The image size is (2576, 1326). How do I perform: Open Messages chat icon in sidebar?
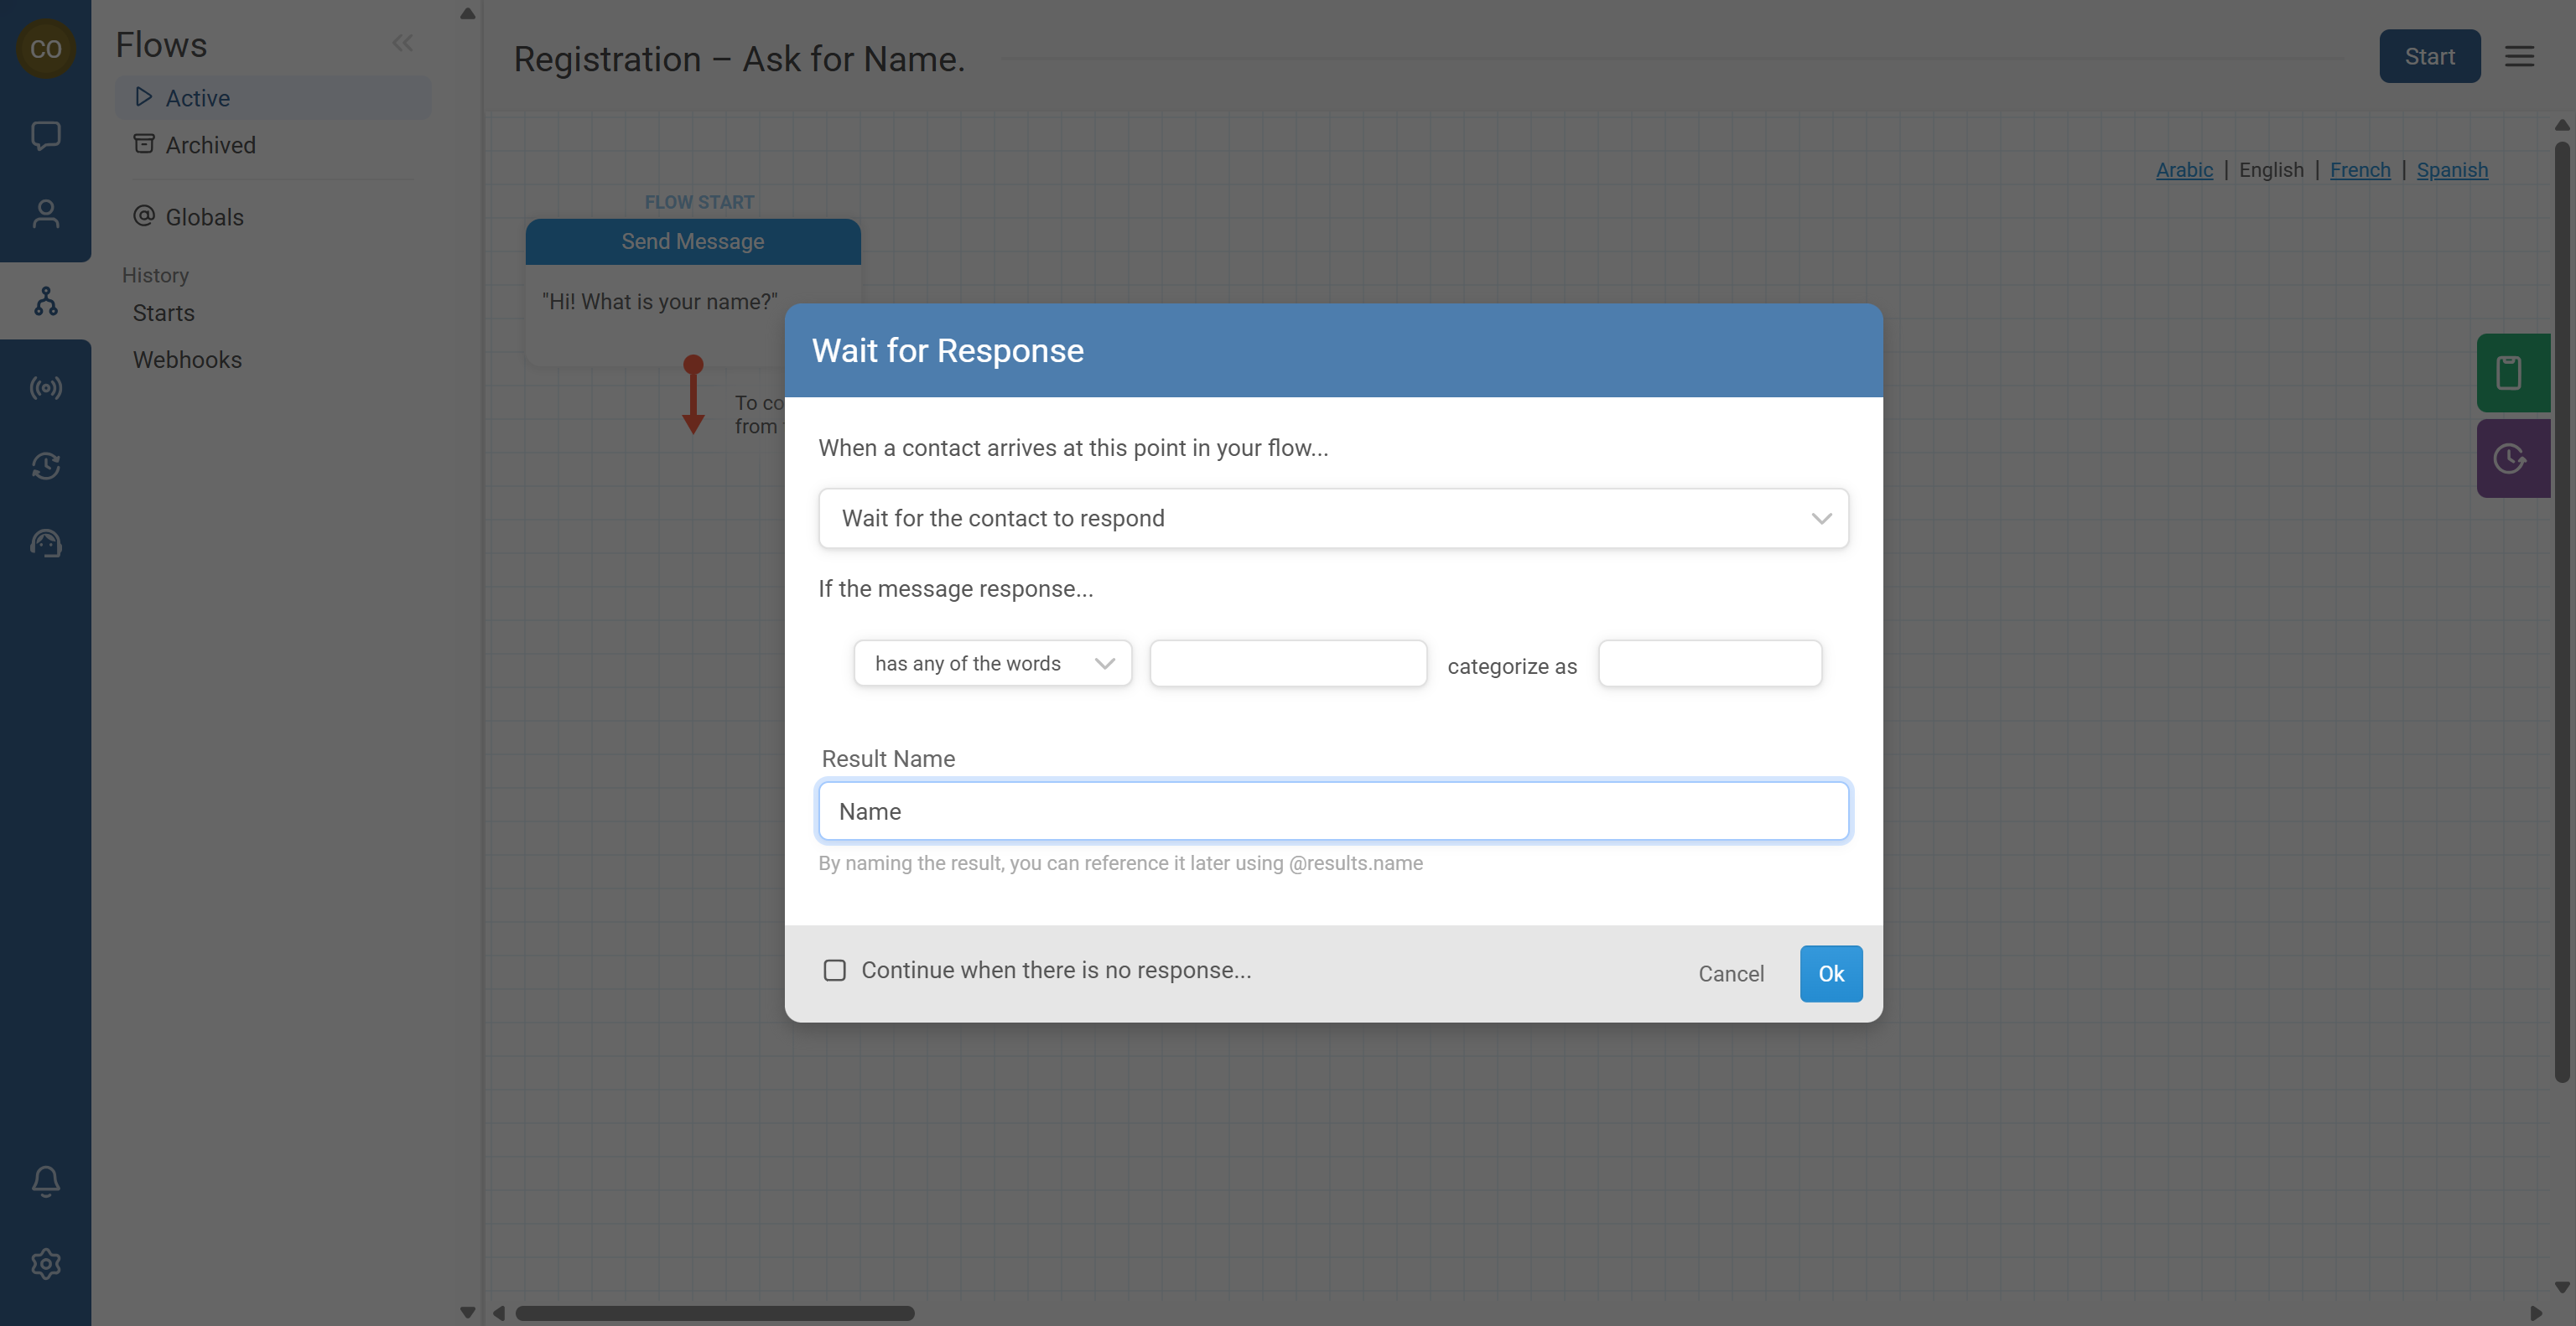45,135
